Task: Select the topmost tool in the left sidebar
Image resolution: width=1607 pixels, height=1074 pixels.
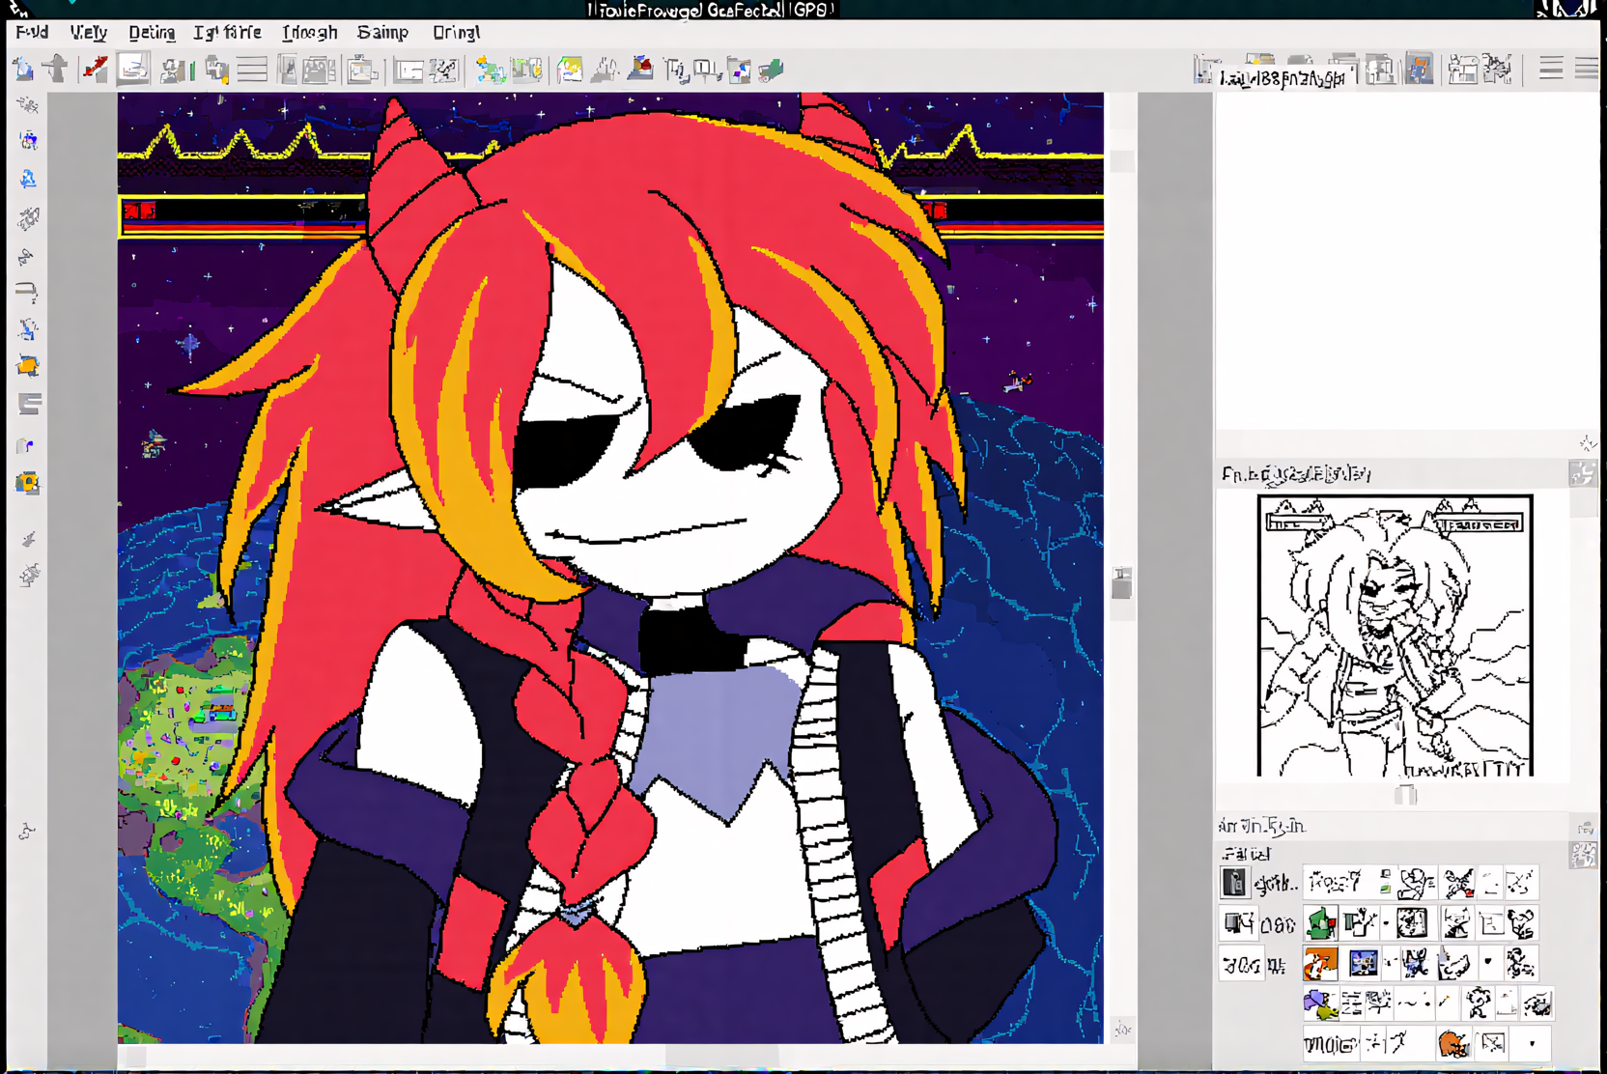Action: tap(28, 104)
